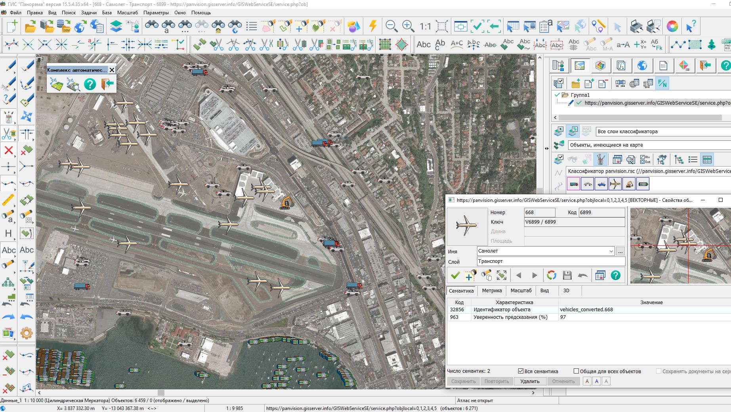This screenshot has height=412, width=731.
Task: Click the green checkmark apply icon
Action: (456, 275)
